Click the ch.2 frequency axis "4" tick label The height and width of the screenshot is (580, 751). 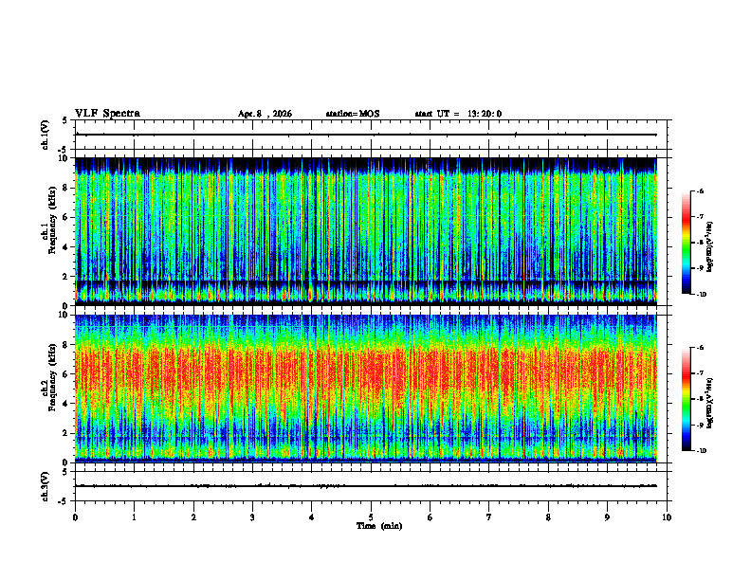tap(66, 404)
